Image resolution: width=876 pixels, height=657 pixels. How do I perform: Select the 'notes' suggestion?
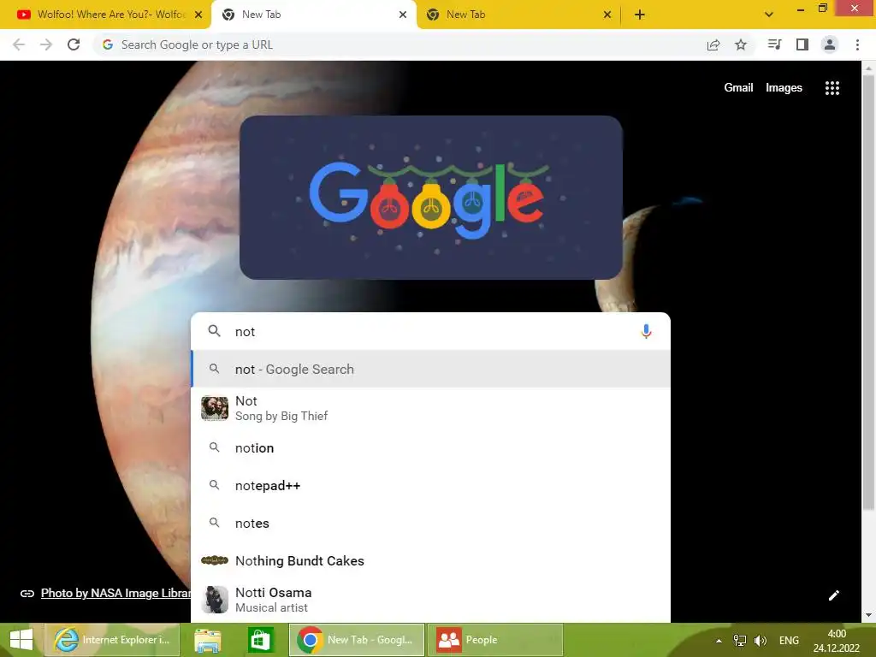tap(430, 523)
